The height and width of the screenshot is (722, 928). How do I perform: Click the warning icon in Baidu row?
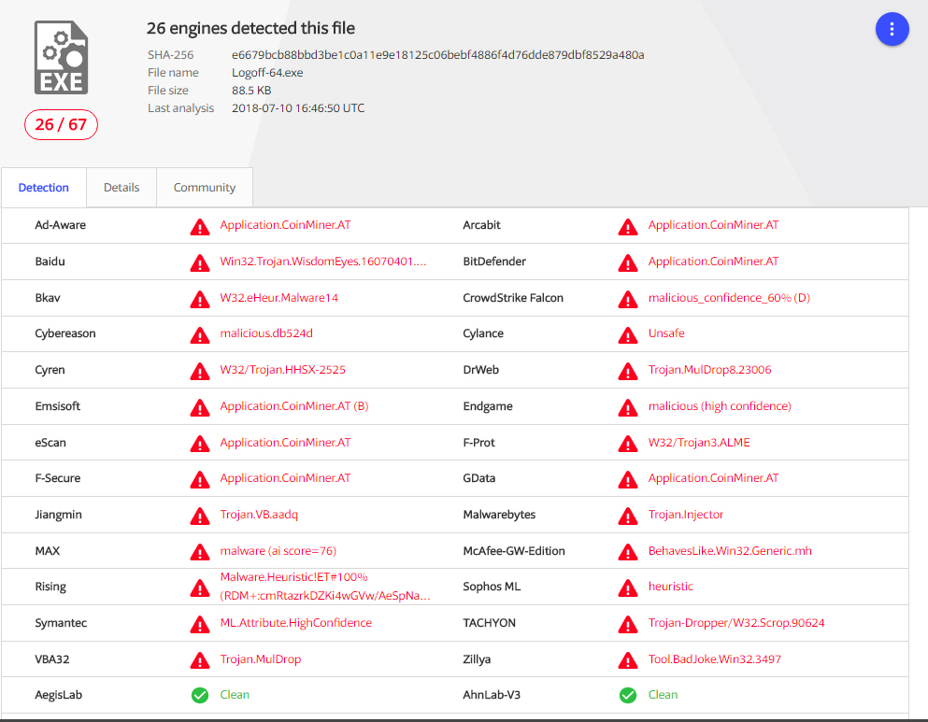[x=200, y=263]
